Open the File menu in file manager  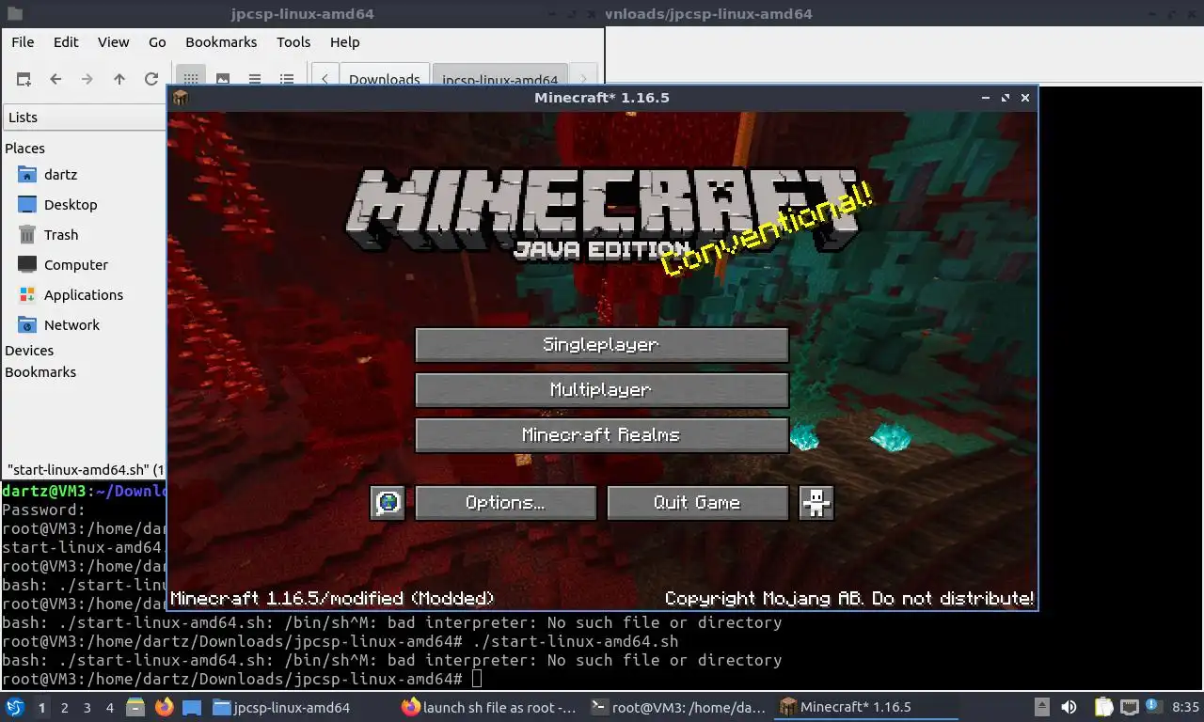[23, 42]
